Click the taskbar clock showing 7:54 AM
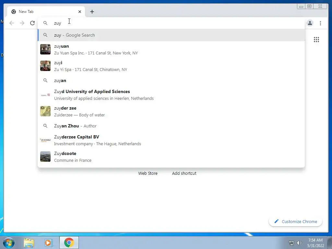Screen dimensions: 332x249 315,243
